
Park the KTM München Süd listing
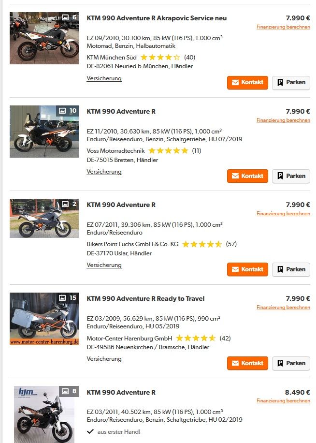click(x=291, y=83)
